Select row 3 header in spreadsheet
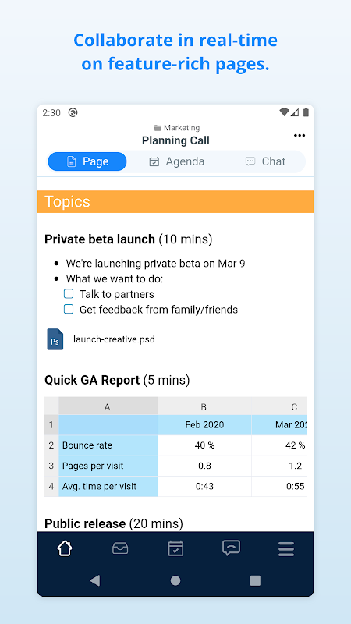Image resolution: width=351 pixels, height=624 pixels. 51,466
